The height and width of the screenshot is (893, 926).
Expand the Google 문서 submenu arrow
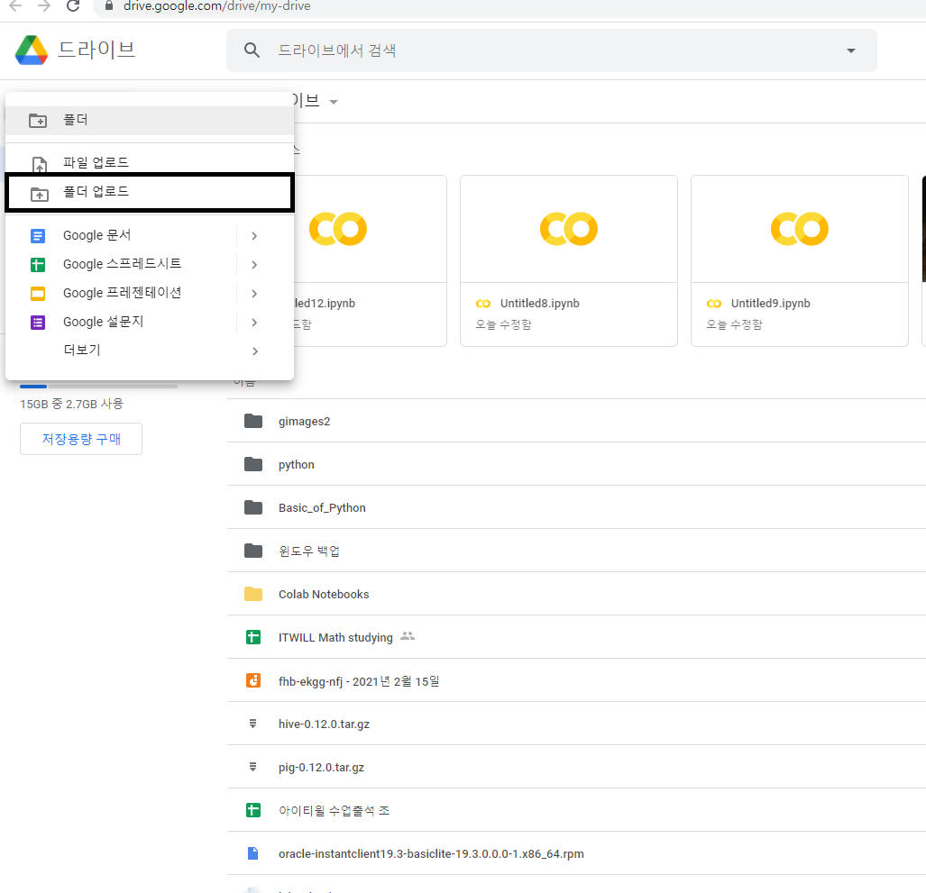coord(254,235)
